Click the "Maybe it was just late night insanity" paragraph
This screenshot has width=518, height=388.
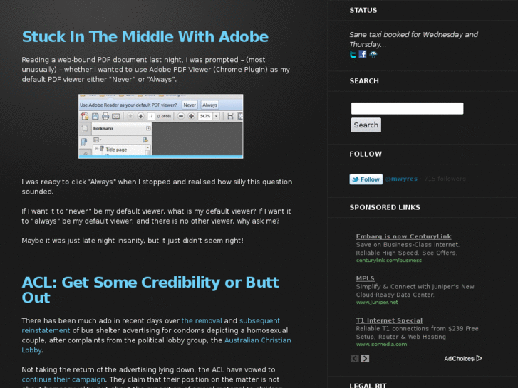point(133,241)
